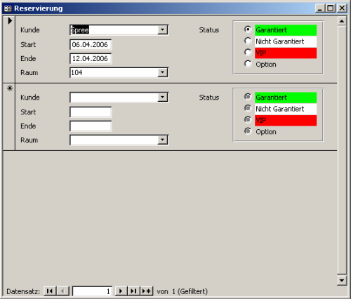Click the new record asterisk navigation button

147,291
